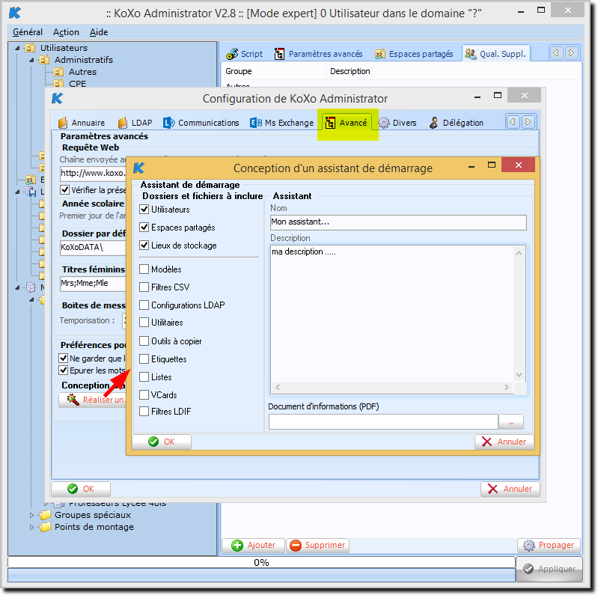The width and height of the screenshot is (598, 595).
Task: Click the Description scroll down arrow
Action: [x=519, y=375]
